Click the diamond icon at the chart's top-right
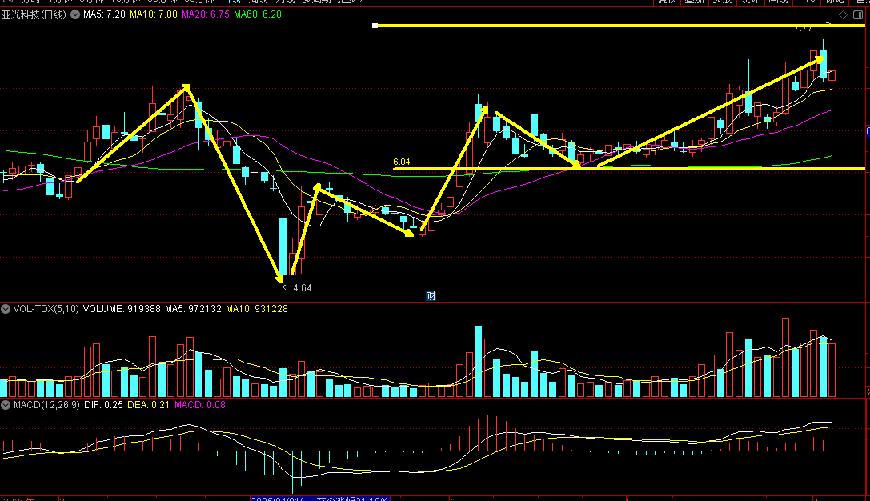Screen dimensions: 870x501 [844, 15]
